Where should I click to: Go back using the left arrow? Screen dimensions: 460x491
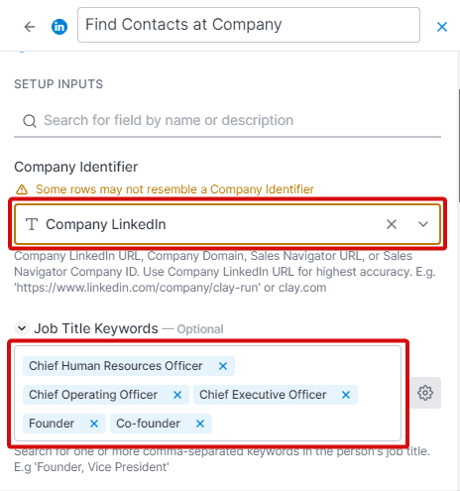[30, 27]
